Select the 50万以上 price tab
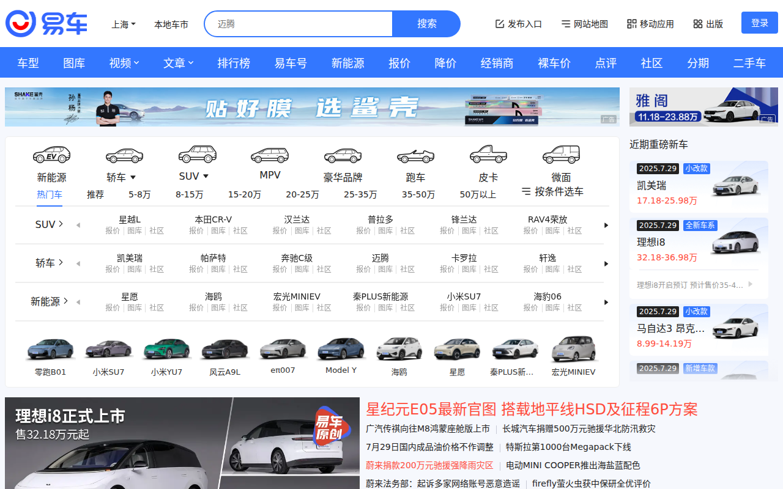 (478, 194)
